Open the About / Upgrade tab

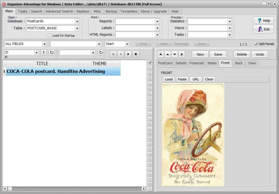[x=153, y=12]
